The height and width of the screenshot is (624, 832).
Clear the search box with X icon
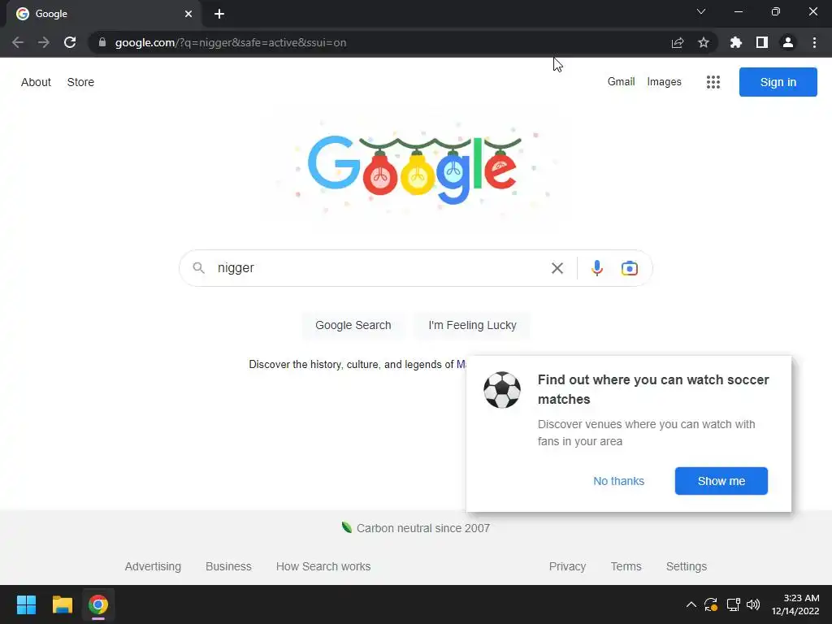click(557, 268)
